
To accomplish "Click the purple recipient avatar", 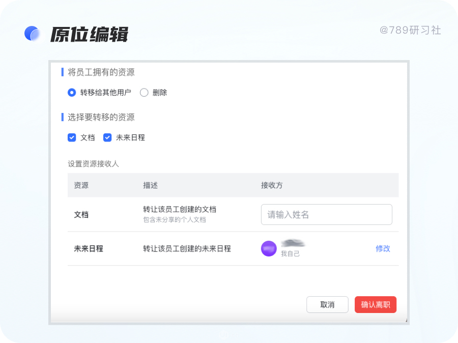I will [x=269, y=249].
